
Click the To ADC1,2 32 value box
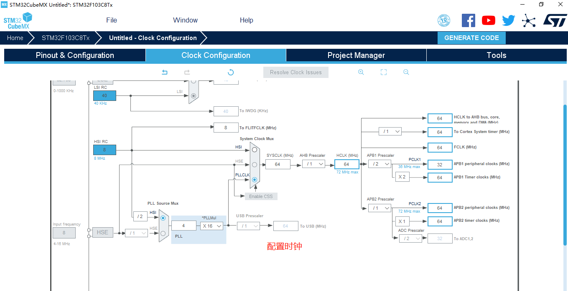(x=440, y=238)
